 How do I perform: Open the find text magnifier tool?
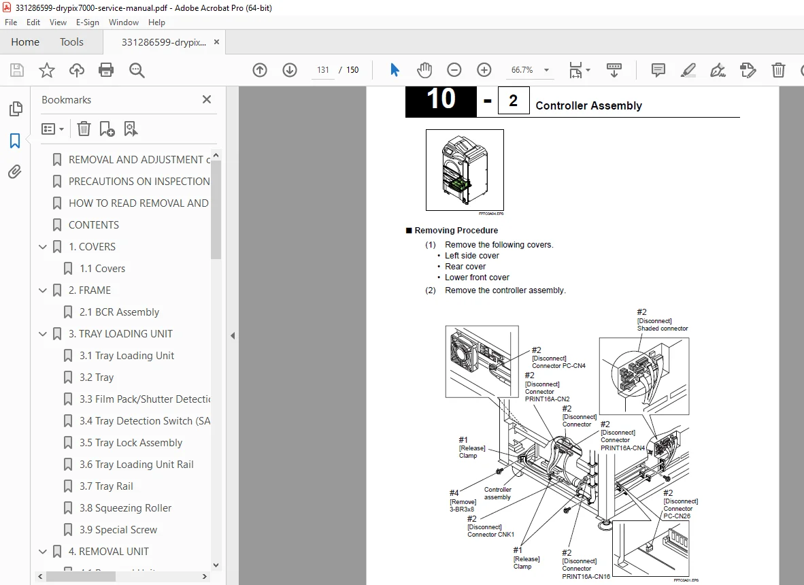137,70
